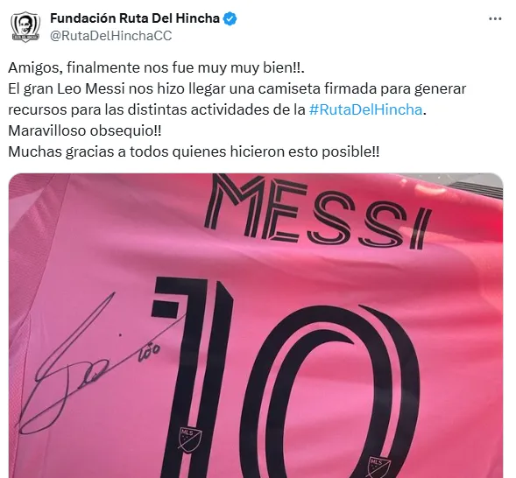Viewport: 516px width, 478px height.
Task: Click the small Leo inscription near the signature
Action: coord(150,355)
